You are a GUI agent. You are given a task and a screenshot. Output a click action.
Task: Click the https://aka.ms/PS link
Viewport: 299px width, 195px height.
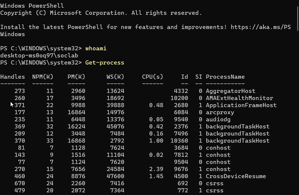261,27
